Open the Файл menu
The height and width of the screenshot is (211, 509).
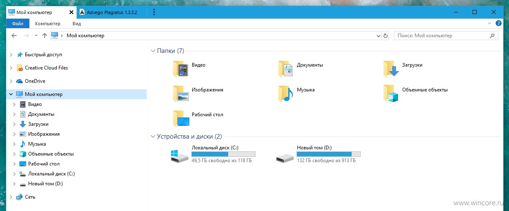point(18,24)
